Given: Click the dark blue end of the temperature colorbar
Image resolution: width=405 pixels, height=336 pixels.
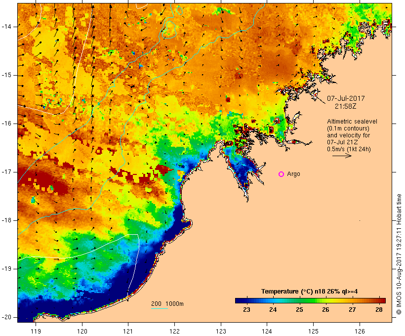Looking at the screenshot, I should (237, 300).
